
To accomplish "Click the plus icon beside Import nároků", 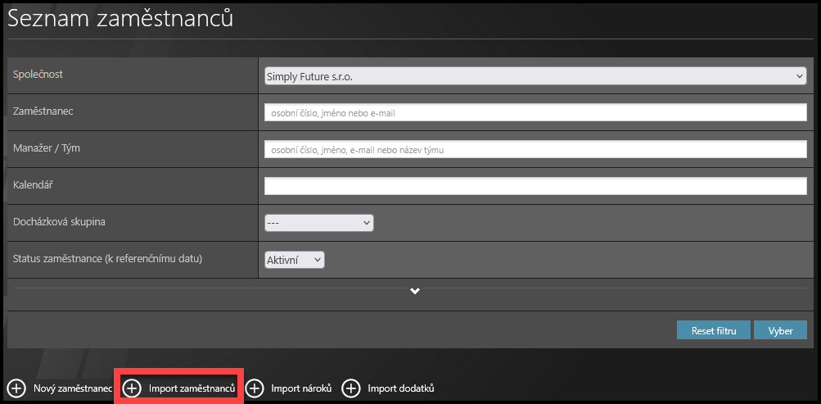I will [255, 388].
